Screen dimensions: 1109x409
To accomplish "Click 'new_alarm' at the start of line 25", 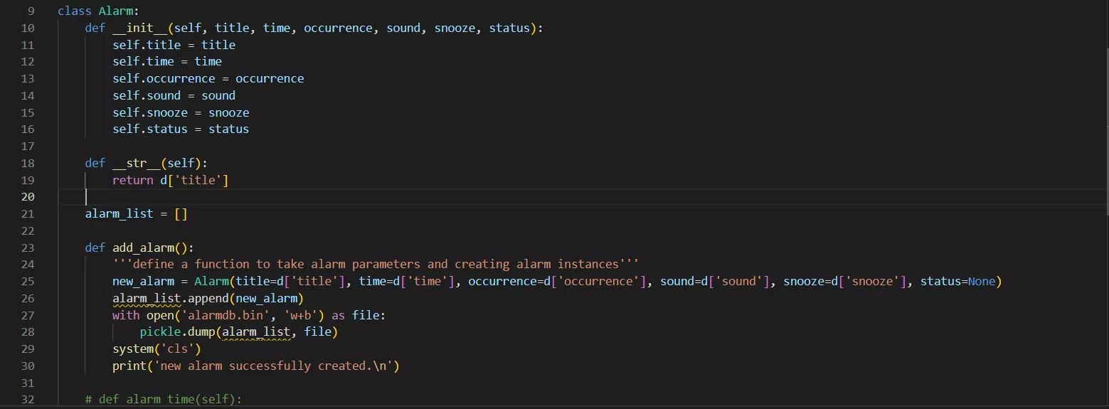I will [x=143, y=281].
